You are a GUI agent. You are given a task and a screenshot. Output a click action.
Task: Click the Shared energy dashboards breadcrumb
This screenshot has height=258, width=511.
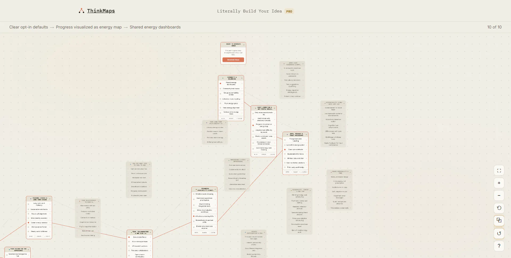pos(155,27)
